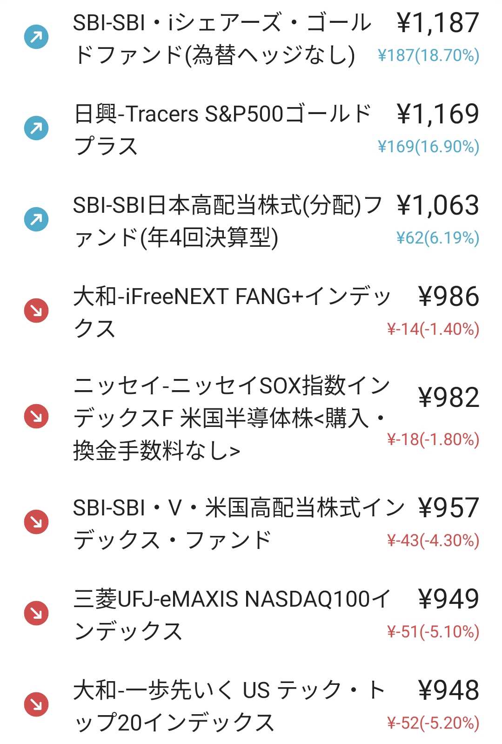Tap red loss icon for ニッセイSOX指数 fund
Viewport: 502px width, 744px height.
pos(36,415)
